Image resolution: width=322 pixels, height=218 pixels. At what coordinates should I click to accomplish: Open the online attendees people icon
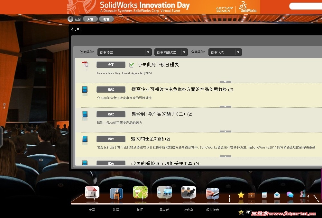coord(303,194)
